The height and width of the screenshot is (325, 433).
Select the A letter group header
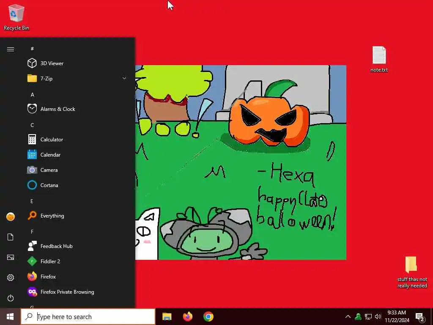[32, 94]
